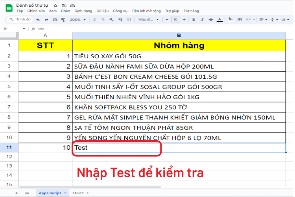The image size is (295, 197).
Task: Open the Chèn menu
Action: click(65, 11)
